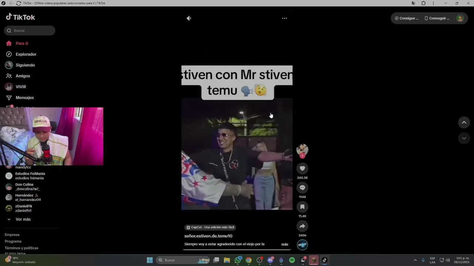
Task: Open the browser three-dot menu
Action: tap(433, 3)
